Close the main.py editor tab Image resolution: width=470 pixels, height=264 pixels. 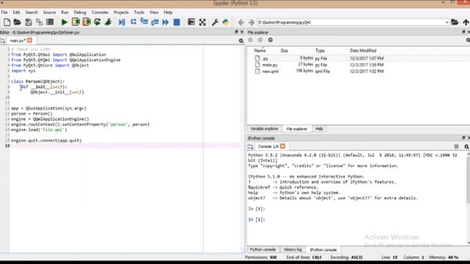(x=29, y=40)
